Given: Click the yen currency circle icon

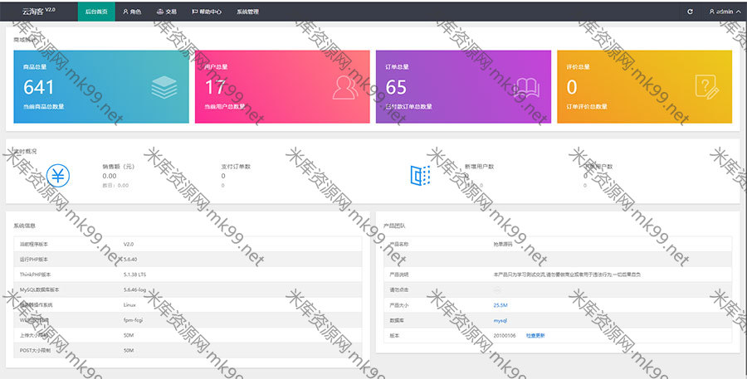Looking at the screenshot, I should pos(58,176).
